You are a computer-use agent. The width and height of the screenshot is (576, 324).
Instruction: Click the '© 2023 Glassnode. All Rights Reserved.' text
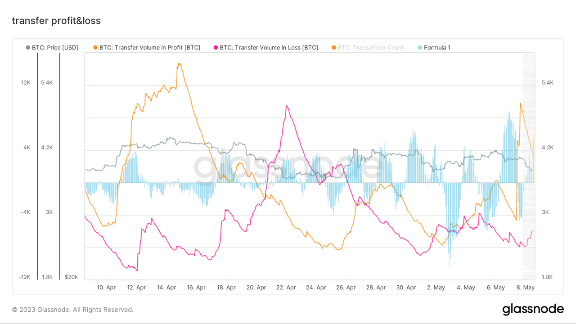[x=73, y=310]
